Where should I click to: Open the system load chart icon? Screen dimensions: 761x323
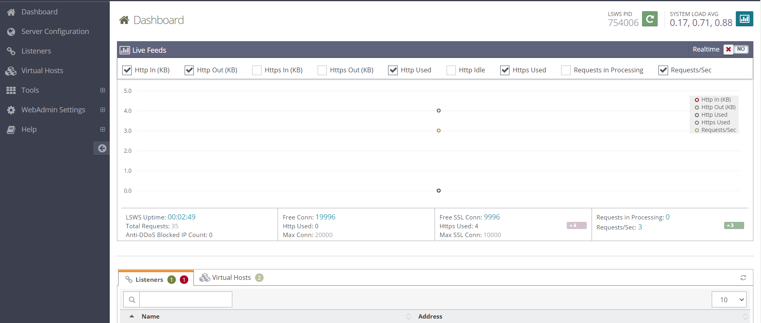[745, 19]
